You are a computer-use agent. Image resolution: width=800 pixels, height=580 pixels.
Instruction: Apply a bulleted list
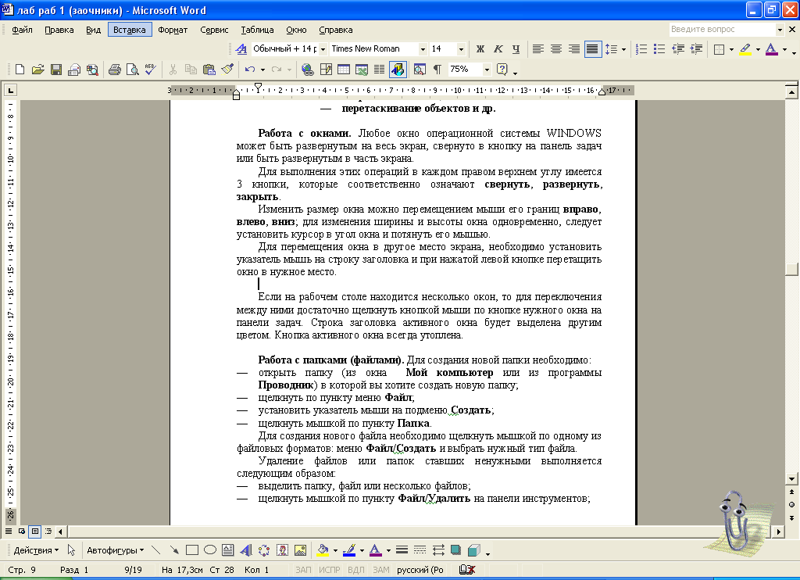pyautogui.click(x=659, y=49)
